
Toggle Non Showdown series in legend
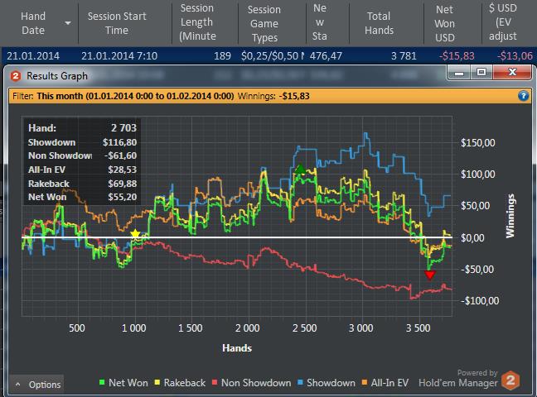point(251,383)
